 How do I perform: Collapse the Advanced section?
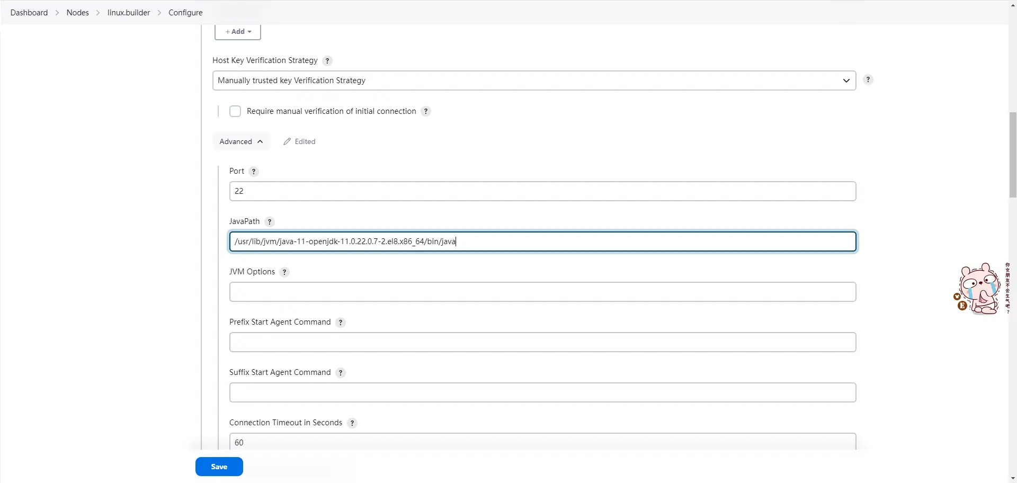(242, 141)
